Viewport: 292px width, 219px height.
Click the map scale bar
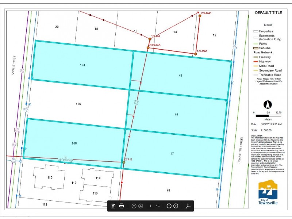tap(268, 116)
